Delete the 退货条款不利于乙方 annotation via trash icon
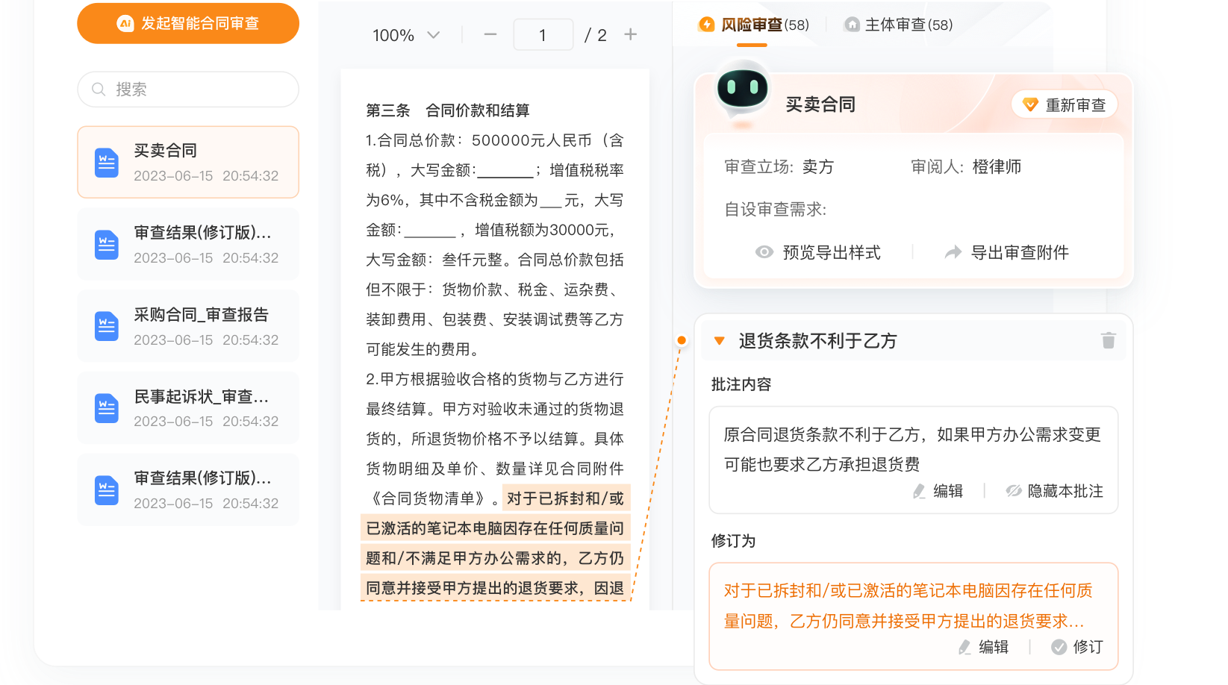Viewport: 1228px width, 685px height. [x=1109, y=340]
